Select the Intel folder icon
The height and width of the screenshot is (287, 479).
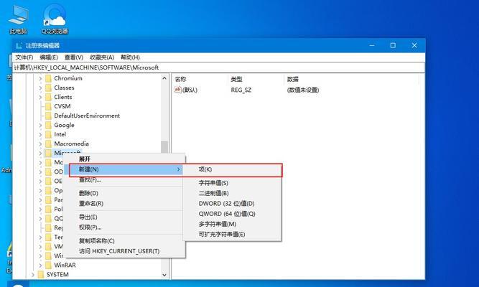tap(48, 134)
